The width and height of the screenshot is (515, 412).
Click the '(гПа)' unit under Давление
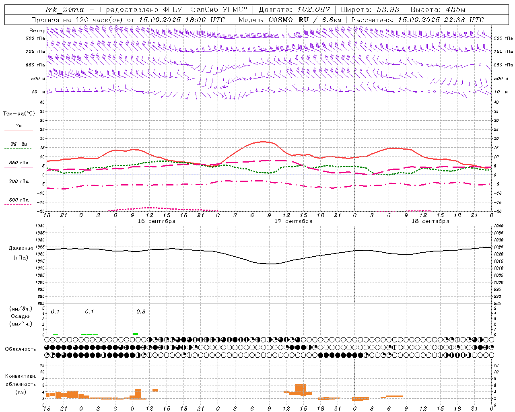[x=21, y=257]
